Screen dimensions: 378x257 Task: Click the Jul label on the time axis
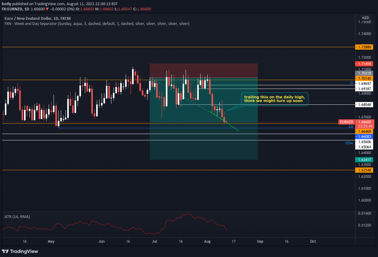point(155,241)
